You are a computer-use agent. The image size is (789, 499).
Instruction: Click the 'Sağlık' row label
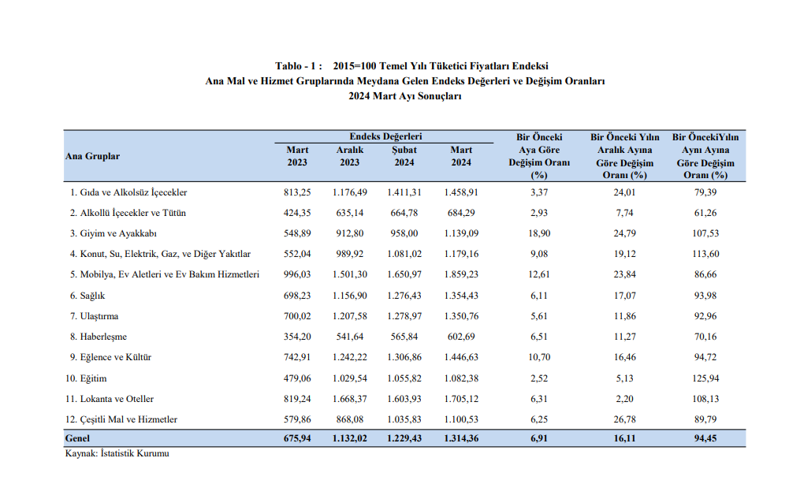pos(87,295)
